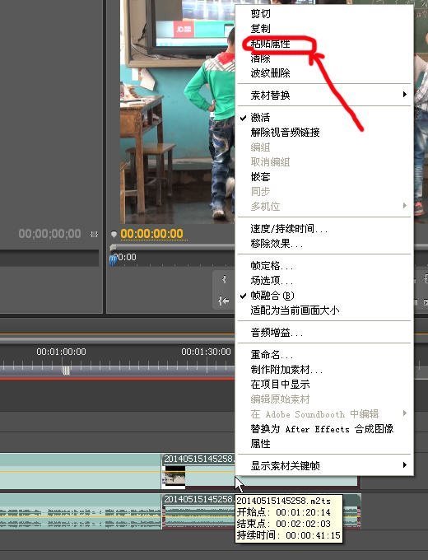Click the small arrow icon above go-to-in-point

tap(224, 279)
